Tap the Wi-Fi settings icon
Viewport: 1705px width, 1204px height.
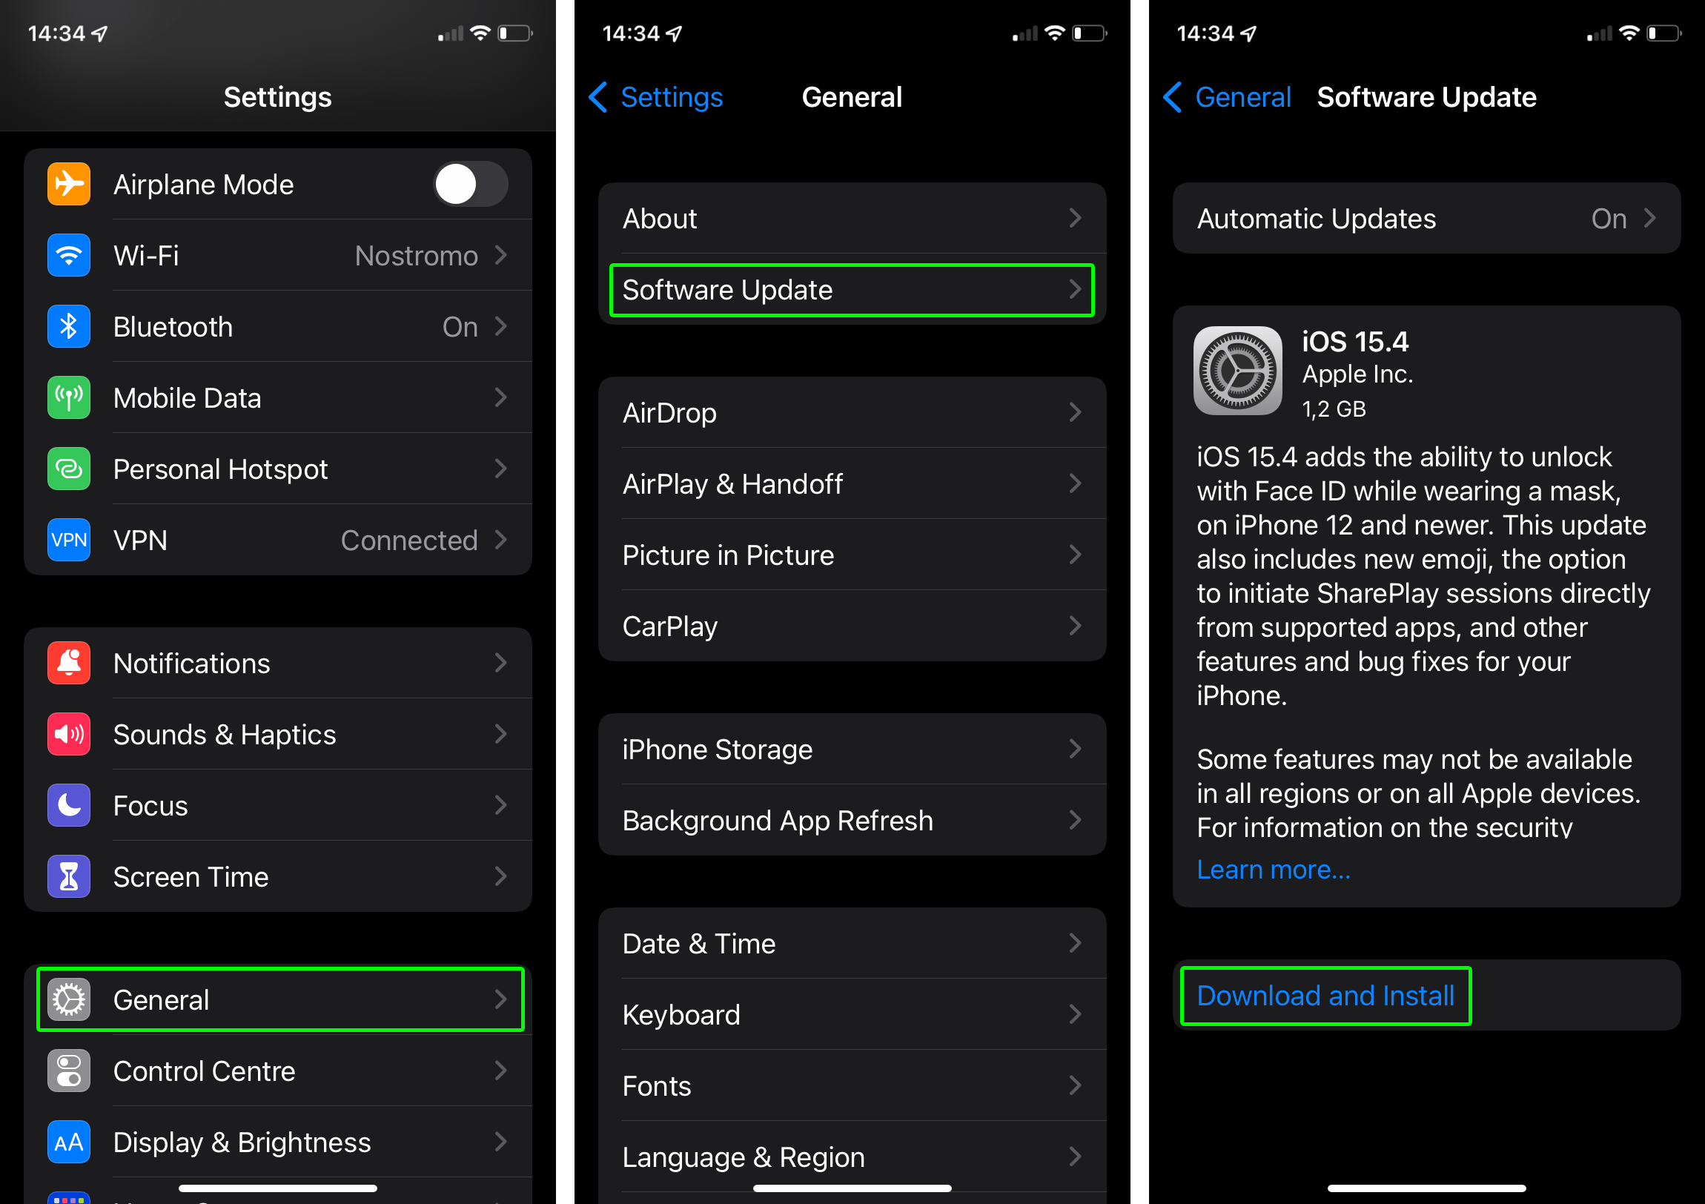click(x=67, y=257)
